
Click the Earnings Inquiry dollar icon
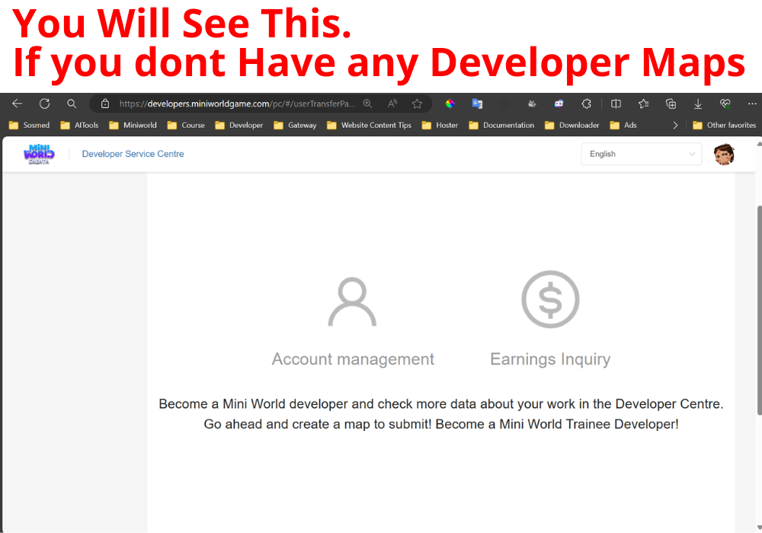[x=550, y=299]
